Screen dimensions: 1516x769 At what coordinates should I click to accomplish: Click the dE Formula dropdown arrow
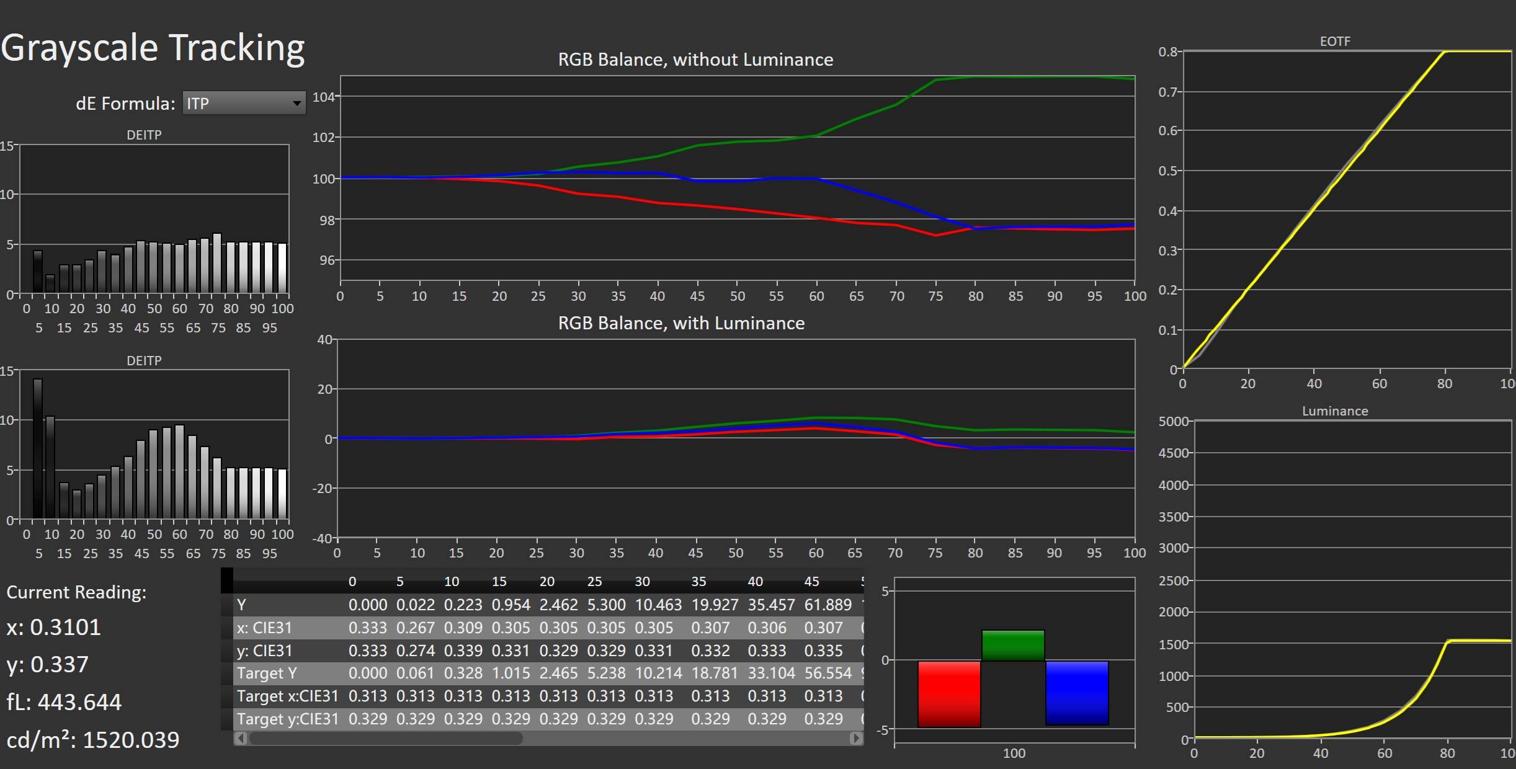[297, 103]
